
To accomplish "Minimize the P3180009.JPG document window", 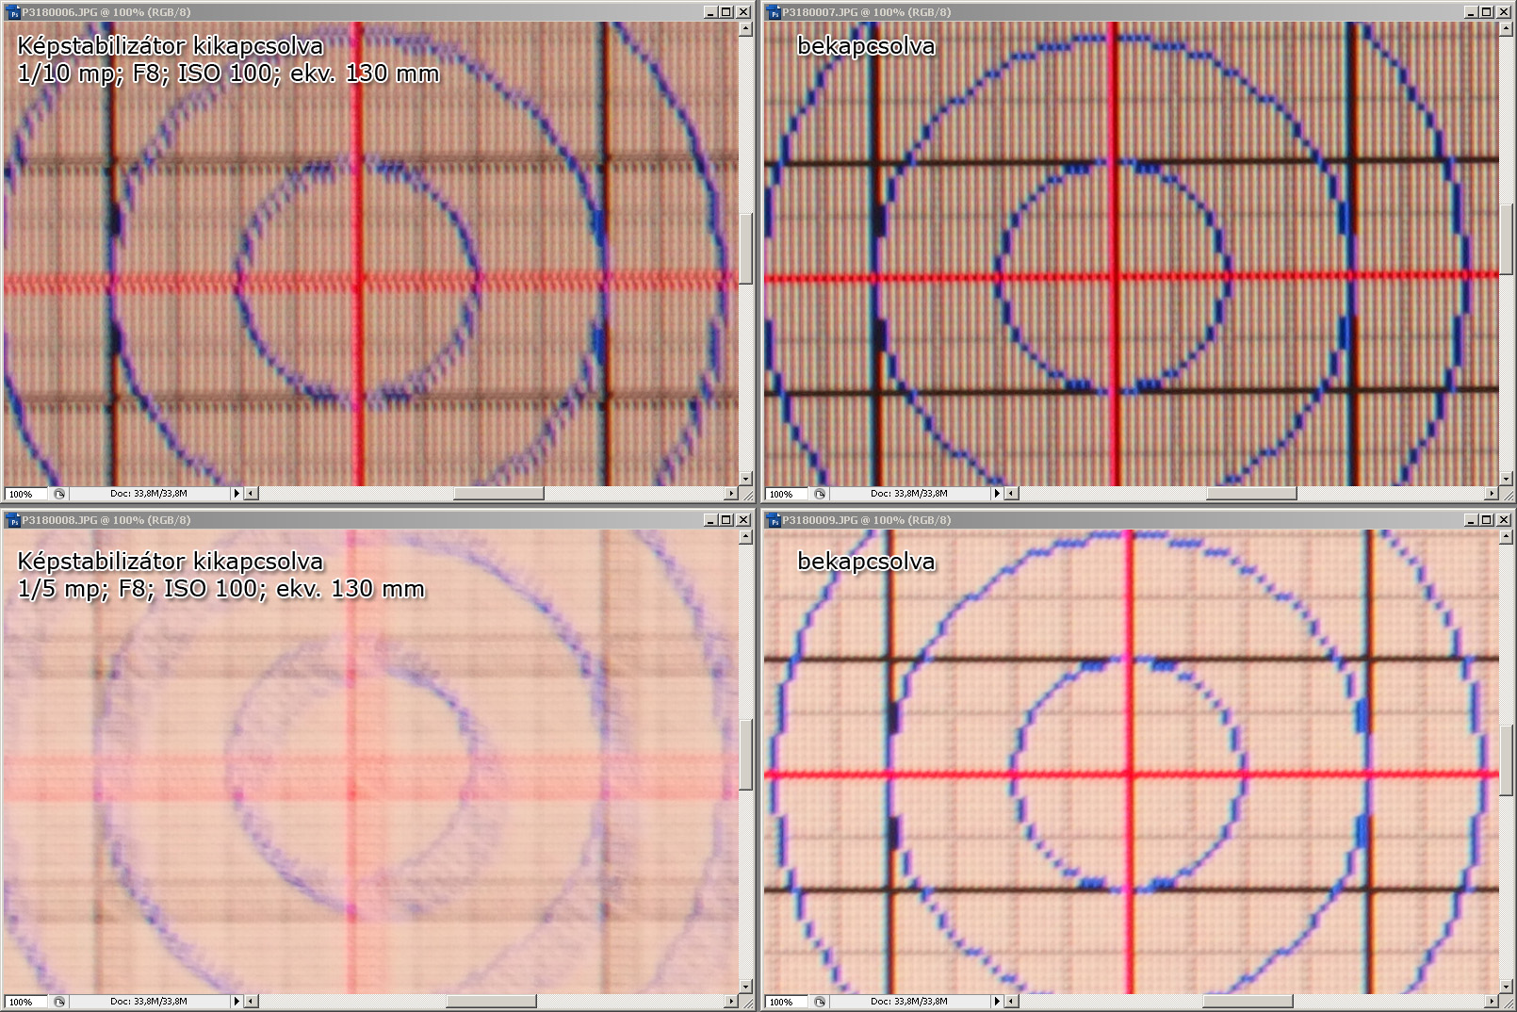I will pos(1471,520).
